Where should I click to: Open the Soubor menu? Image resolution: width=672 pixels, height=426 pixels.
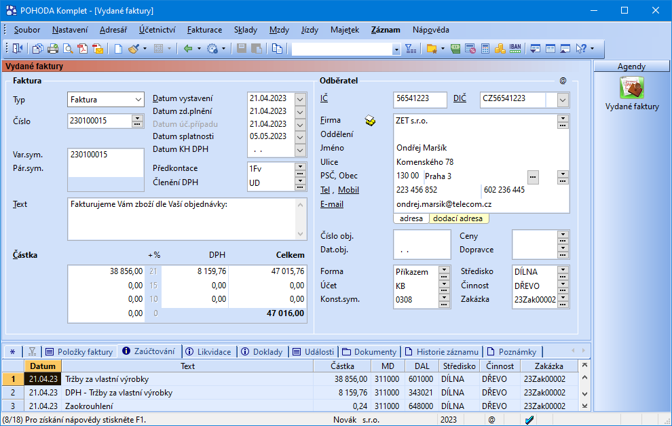click(x=27, y=30)
